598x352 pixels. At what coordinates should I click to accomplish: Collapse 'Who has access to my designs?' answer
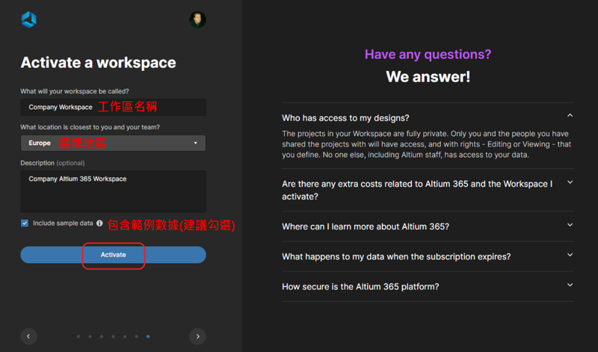pyautogui.click(x=570, y=117)
